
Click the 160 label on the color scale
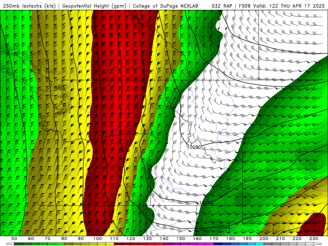tap(197, 239)
